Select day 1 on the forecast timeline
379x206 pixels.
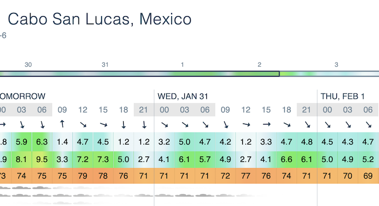tap(182, 65)
